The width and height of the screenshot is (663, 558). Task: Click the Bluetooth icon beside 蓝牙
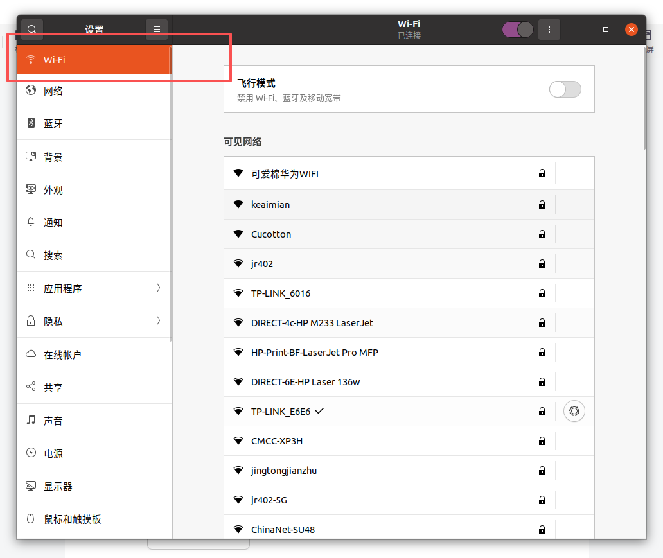[x=31, y=123]
